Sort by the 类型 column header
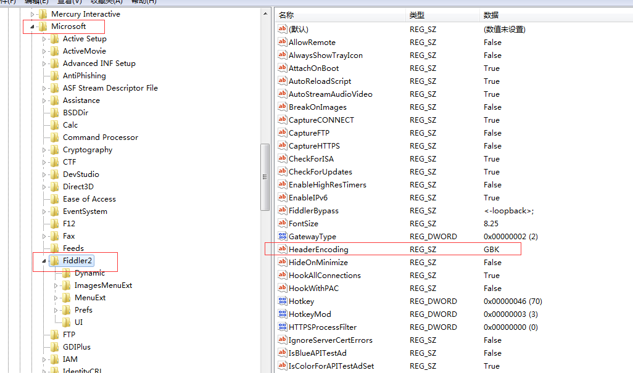 tap(443, 15)
